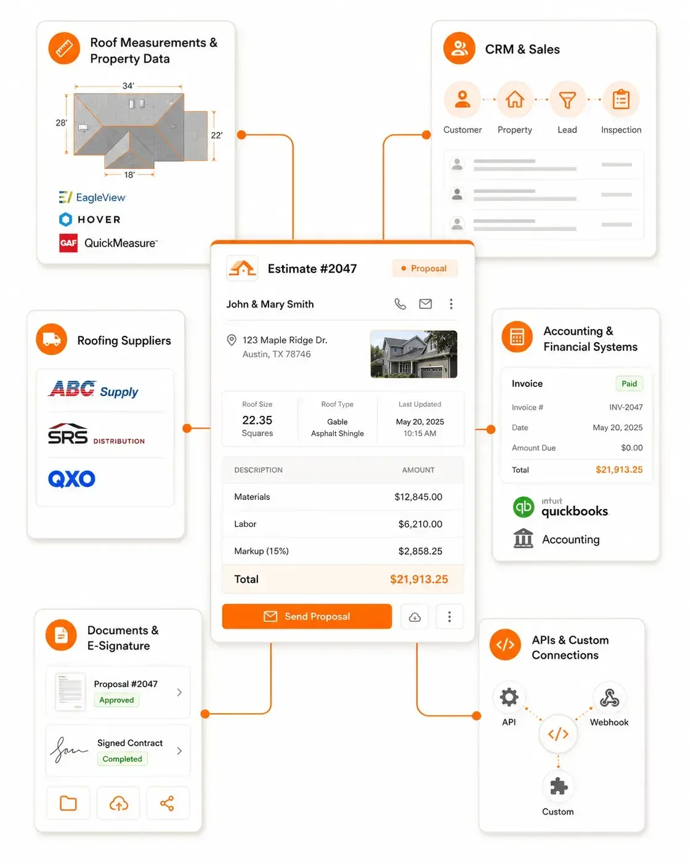This screenshot has height=864, width=691.
Task: Click the Materials amount $12,845.00
Action: click(x=418, y=497)
